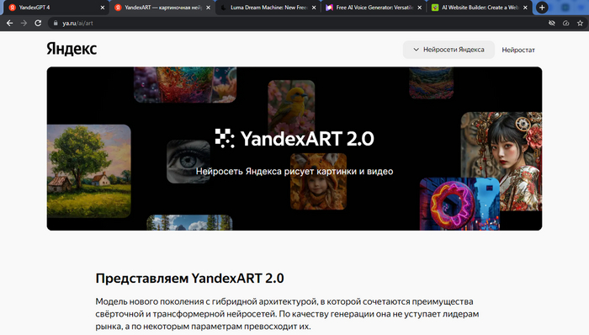
Task: Open a new browser tab
Action: [x=542, y=8]
